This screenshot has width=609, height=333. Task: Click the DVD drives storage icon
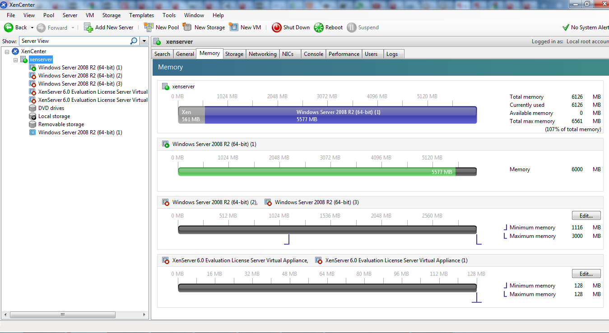(33, 108)
